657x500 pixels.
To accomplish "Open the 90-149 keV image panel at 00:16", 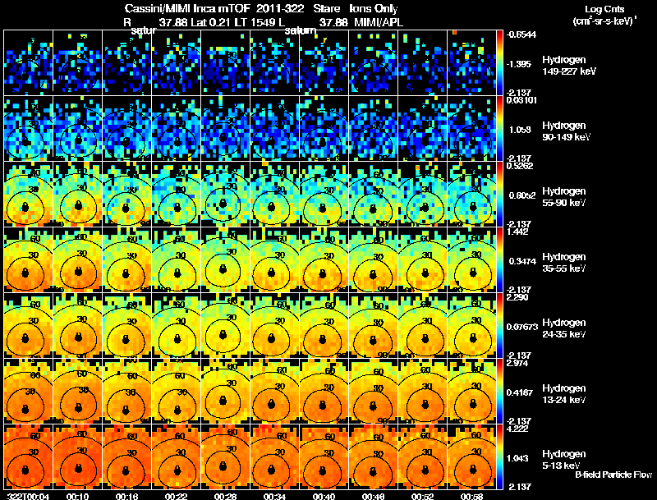I will [x=127, y=129].
